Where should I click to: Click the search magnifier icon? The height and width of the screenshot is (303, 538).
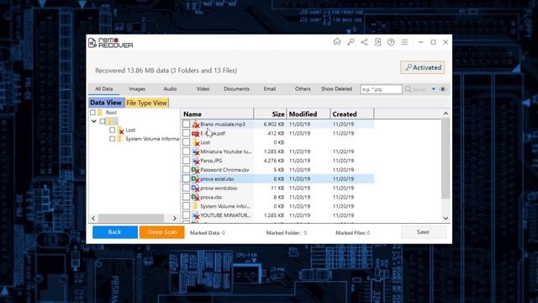[x=408, y=89]
